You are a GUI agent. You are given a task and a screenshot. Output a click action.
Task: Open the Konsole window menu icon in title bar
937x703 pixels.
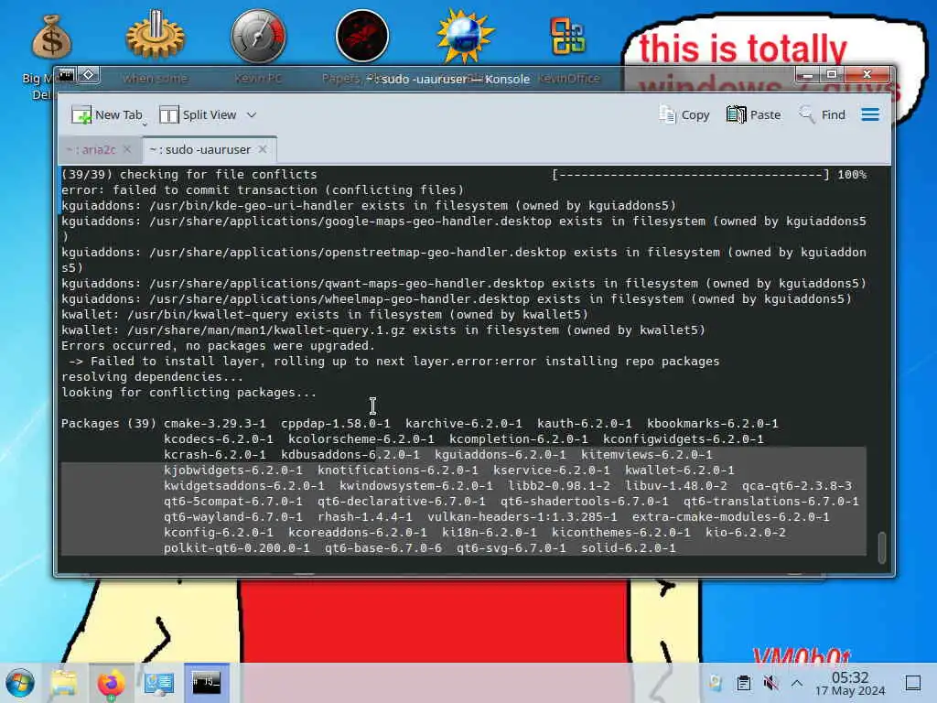66,75
